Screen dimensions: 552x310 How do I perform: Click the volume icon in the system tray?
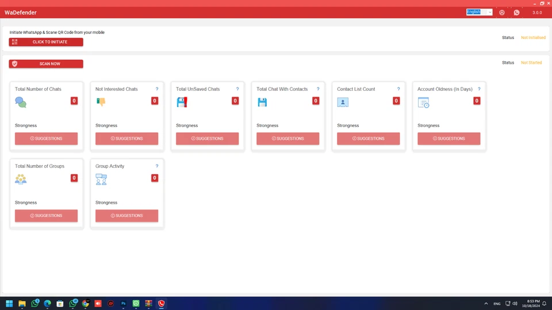(x=515, y=303)
